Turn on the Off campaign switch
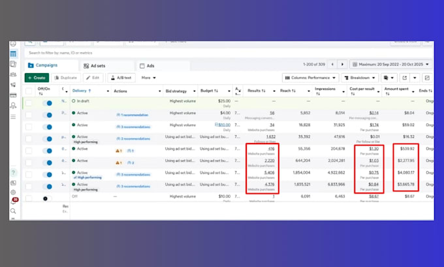Image resolution: width=444 pixels, height=267 pixels. (47, 198)
